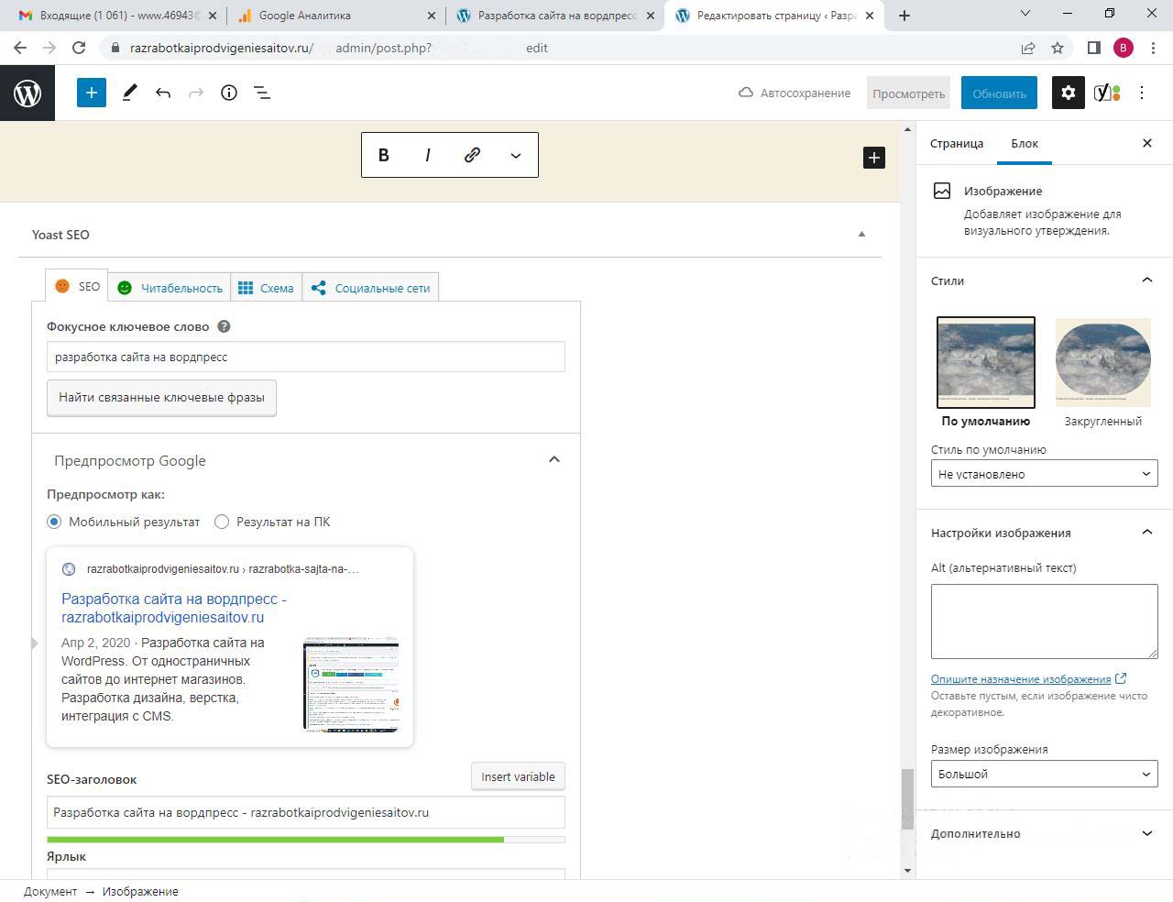Open the image size dropdown
Image resolution: width=1173 pixels, height=902 pixels.
tap(1044, 774)
